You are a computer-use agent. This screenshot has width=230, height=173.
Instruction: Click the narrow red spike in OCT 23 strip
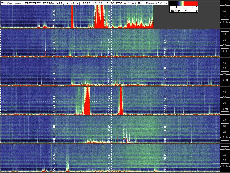pyautogui.click(x=72, y=17)
